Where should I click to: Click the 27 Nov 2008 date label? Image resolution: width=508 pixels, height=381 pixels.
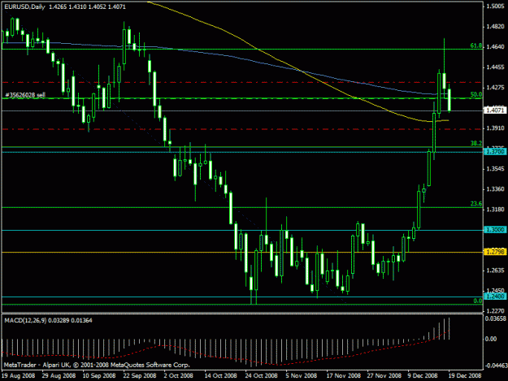tap(384, 375)
